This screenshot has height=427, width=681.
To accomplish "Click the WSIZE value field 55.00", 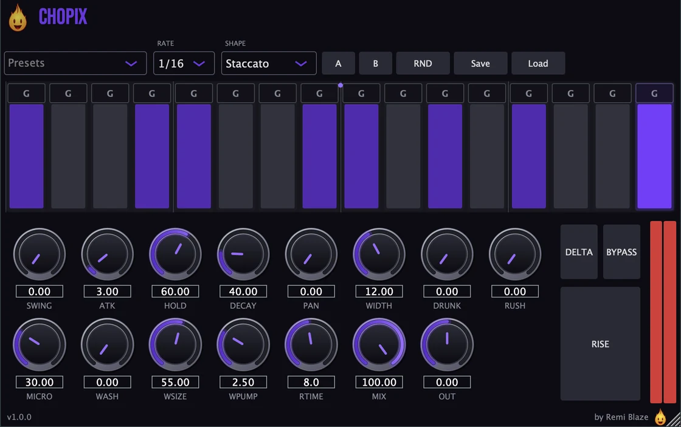I will (x=176, y=382).
